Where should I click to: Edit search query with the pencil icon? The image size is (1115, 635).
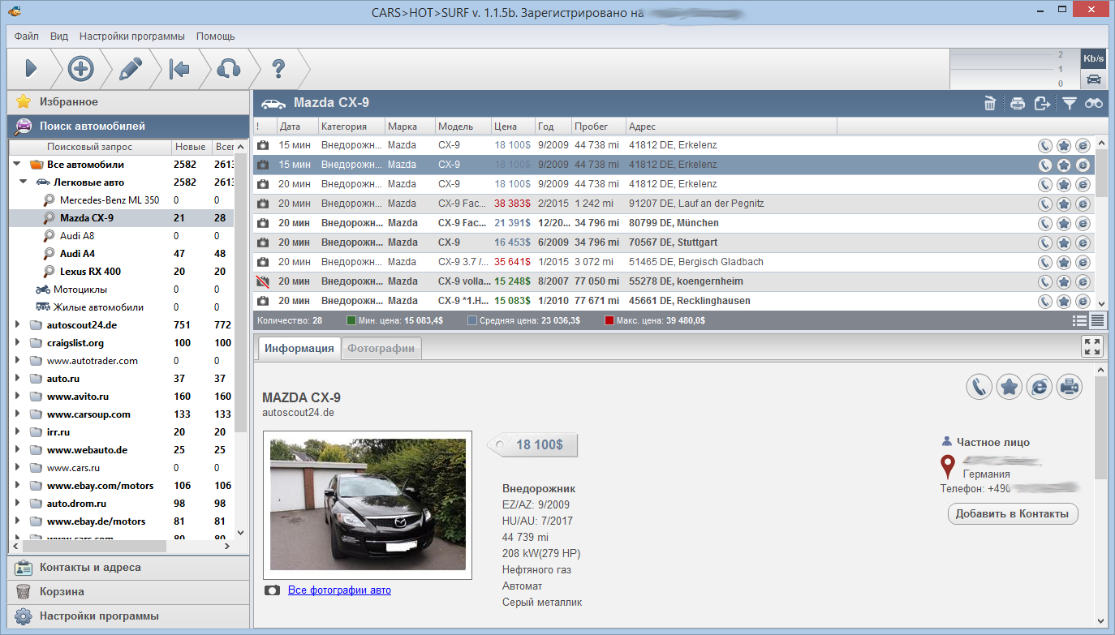[130, 69]
